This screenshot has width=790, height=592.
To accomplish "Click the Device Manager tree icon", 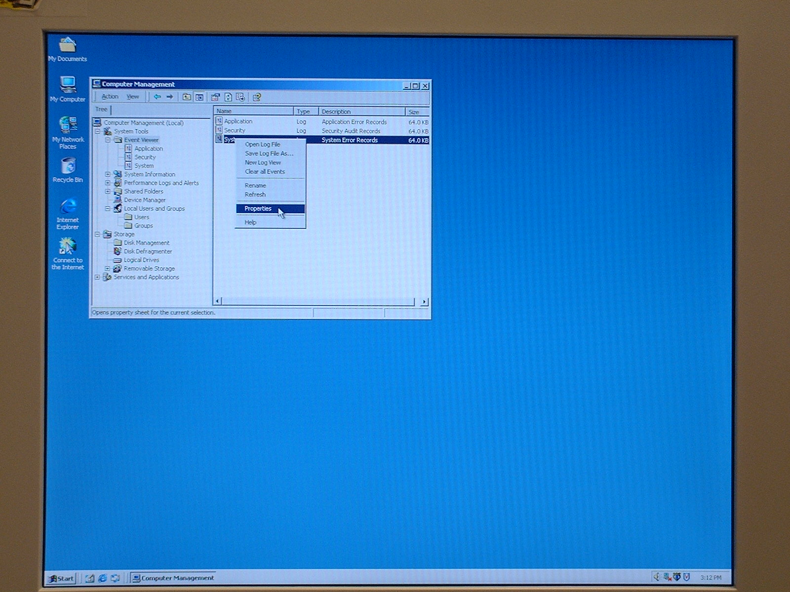I will (x=118, y=200).
